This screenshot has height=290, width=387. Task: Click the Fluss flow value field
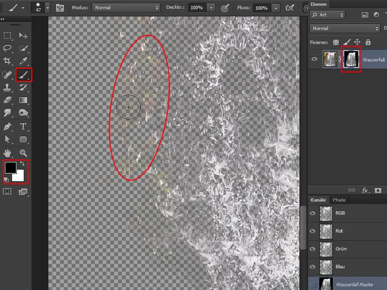click(x=262, y=8)
